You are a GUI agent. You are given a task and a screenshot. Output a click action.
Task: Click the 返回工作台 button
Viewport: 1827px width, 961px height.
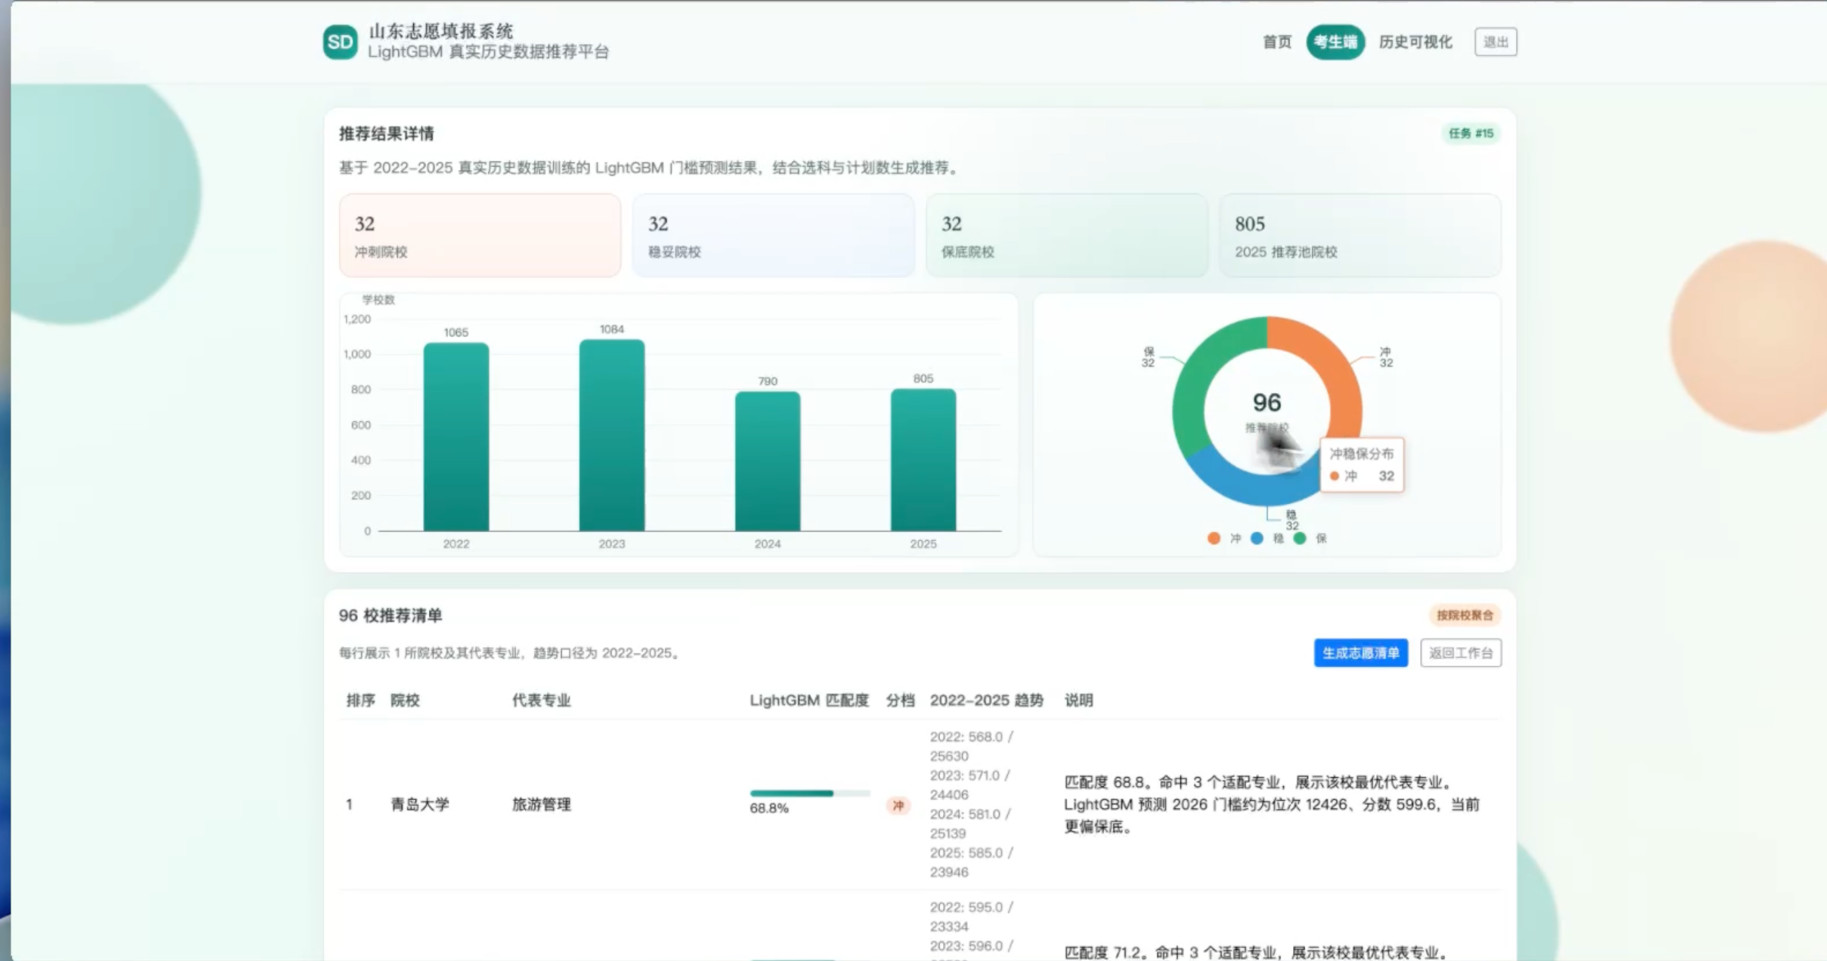coord(1460,652)
